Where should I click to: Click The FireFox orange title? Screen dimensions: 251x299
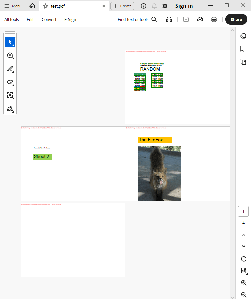[155, 140]
